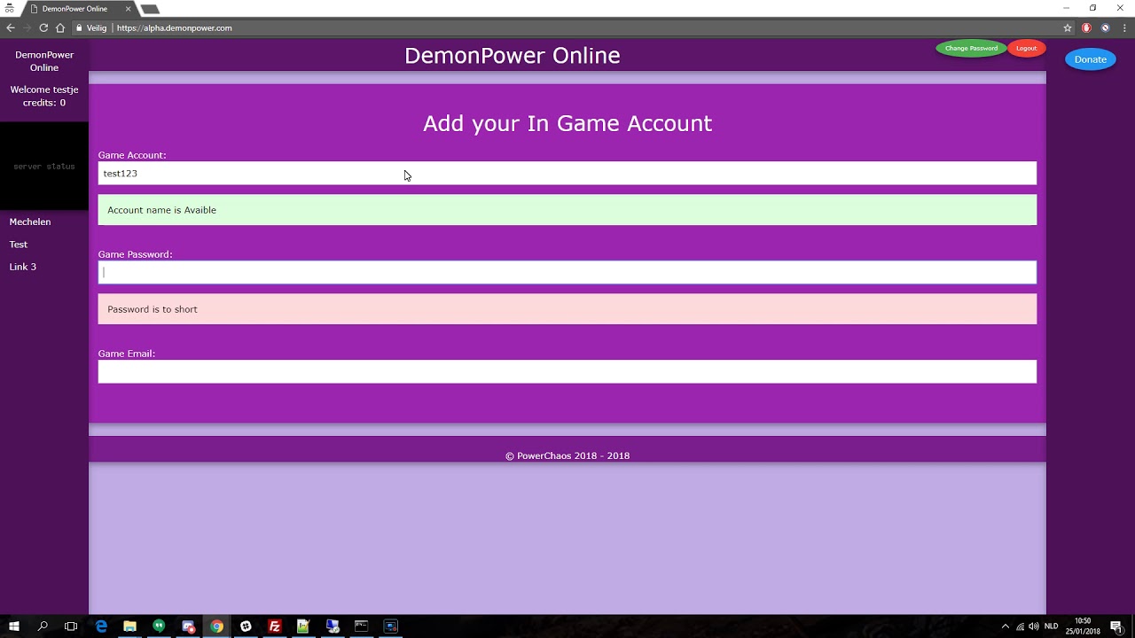Image resolution: width=1135 pixels, height=638 pixels.
Task: Open the Link 3 sidebar link
Action: pyautogui.click(x=23, y=267)
